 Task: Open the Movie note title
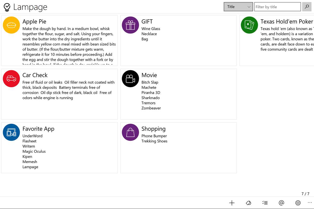(x=149, y=75)
